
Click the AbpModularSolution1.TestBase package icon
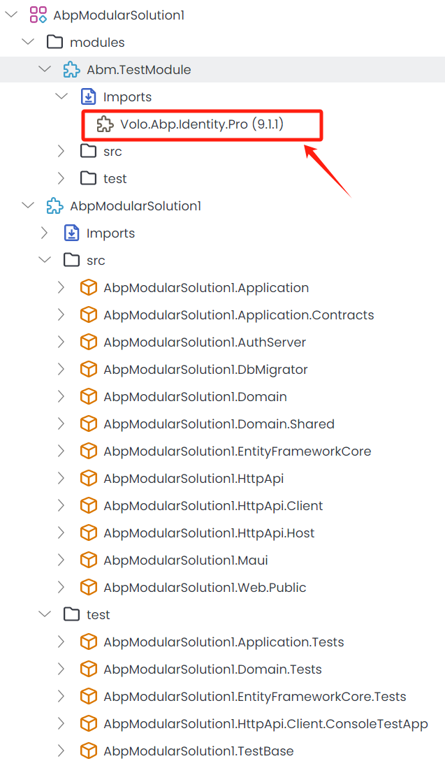coord(88,751)
